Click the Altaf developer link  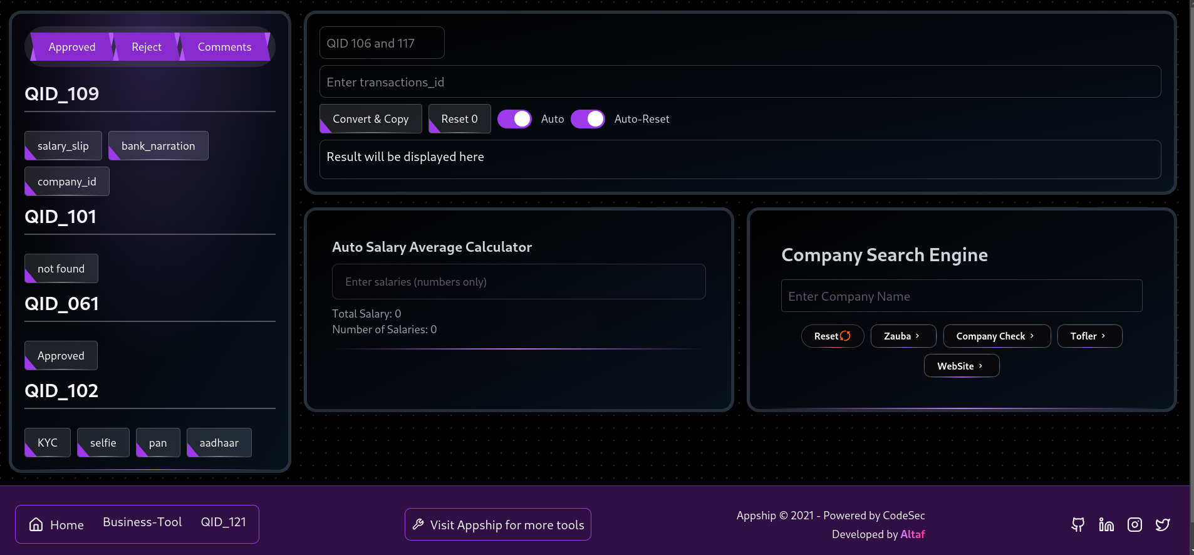point(912,534)
